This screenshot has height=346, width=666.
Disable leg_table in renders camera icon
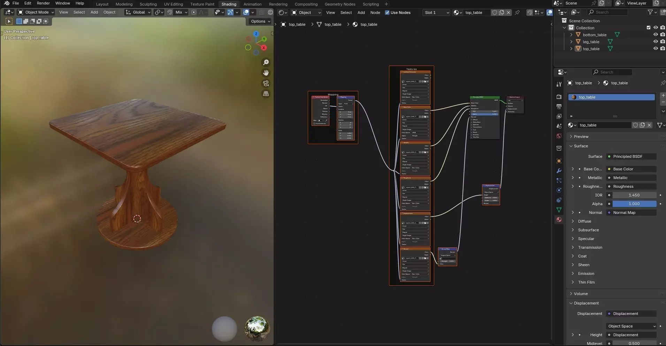click(x=663, y=41)
